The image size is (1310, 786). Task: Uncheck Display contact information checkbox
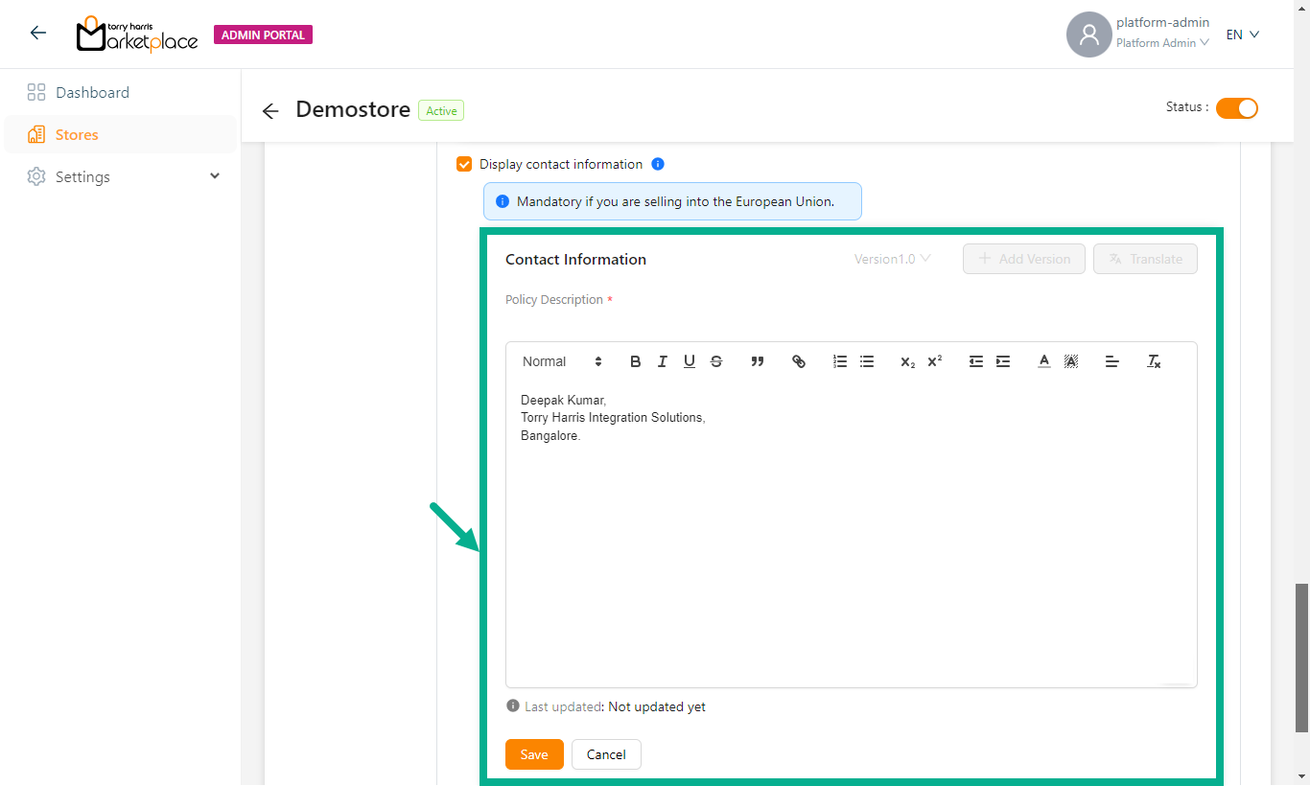[x=464, y=164]
